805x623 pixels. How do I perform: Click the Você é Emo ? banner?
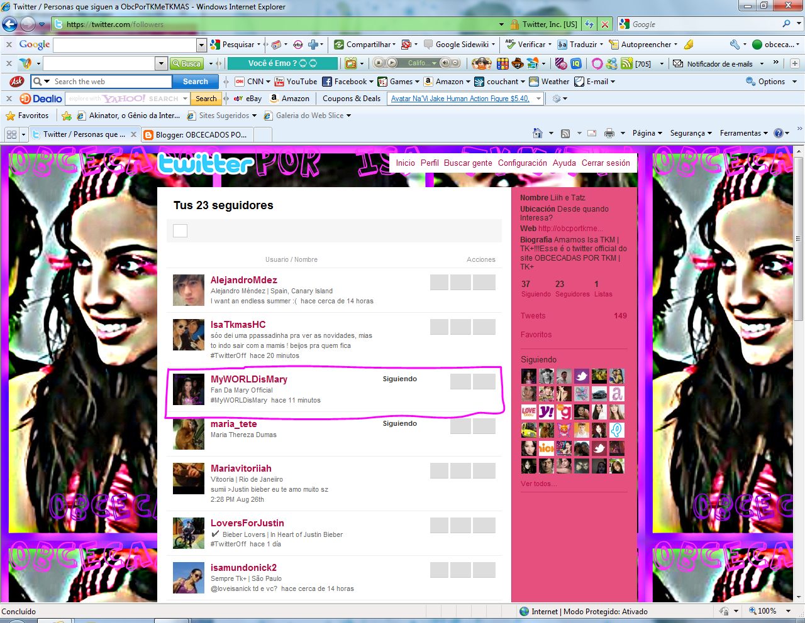pos(282,63)
